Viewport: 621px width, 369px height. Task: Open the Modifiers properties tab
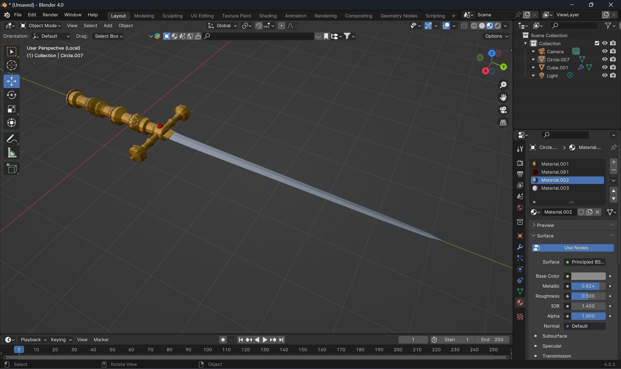tap(520, 247)
